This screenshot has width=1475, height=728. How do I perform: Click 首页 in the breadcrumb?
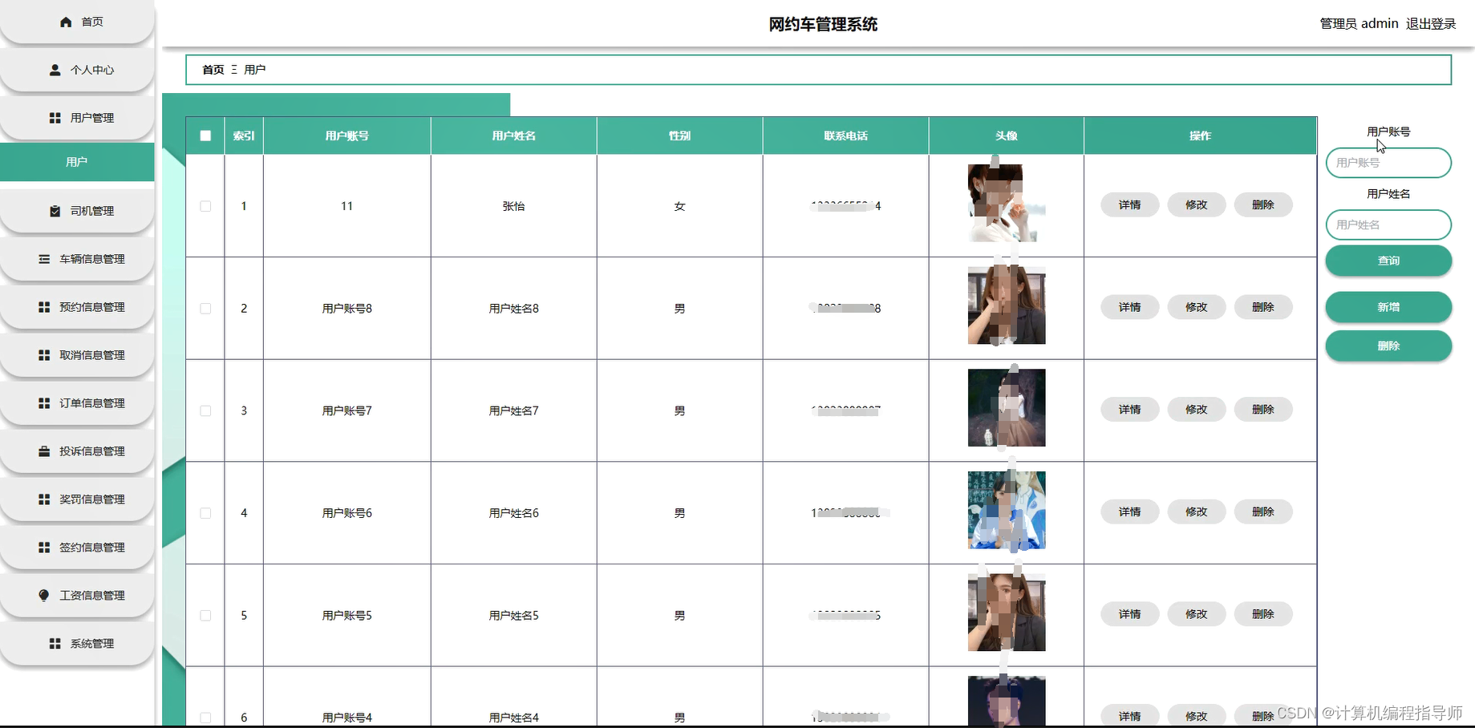[x=213, y=70]
